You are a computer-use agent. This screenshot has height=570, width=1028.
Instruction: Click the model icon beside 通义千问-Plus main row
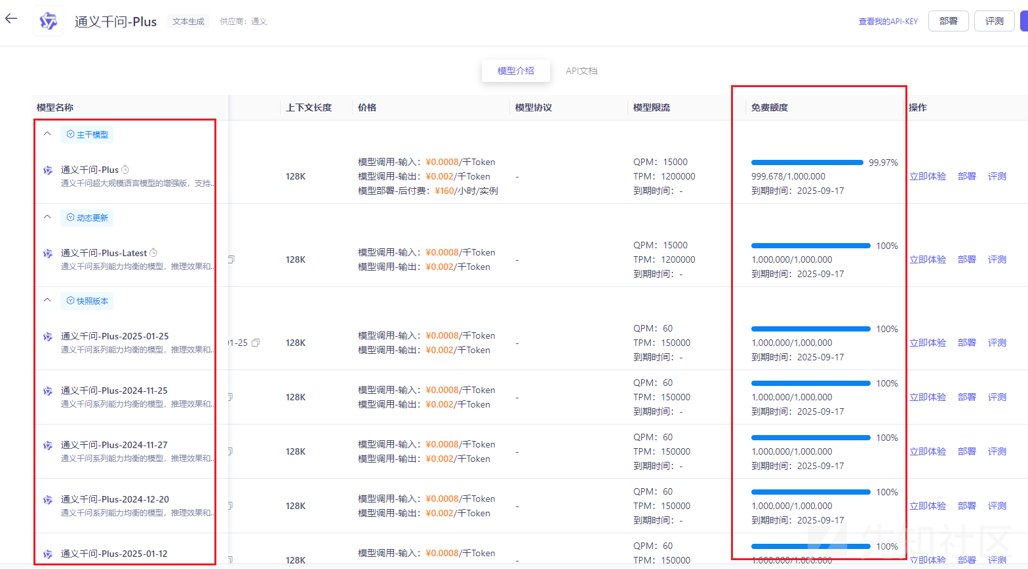(48, 170)
